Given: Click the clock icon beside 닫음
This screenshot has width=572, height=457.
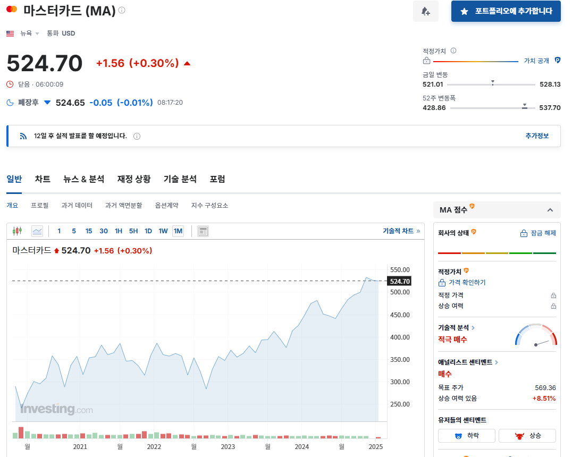Looking at the screenshot, I should pyautogui.click(x=10, y=84).
